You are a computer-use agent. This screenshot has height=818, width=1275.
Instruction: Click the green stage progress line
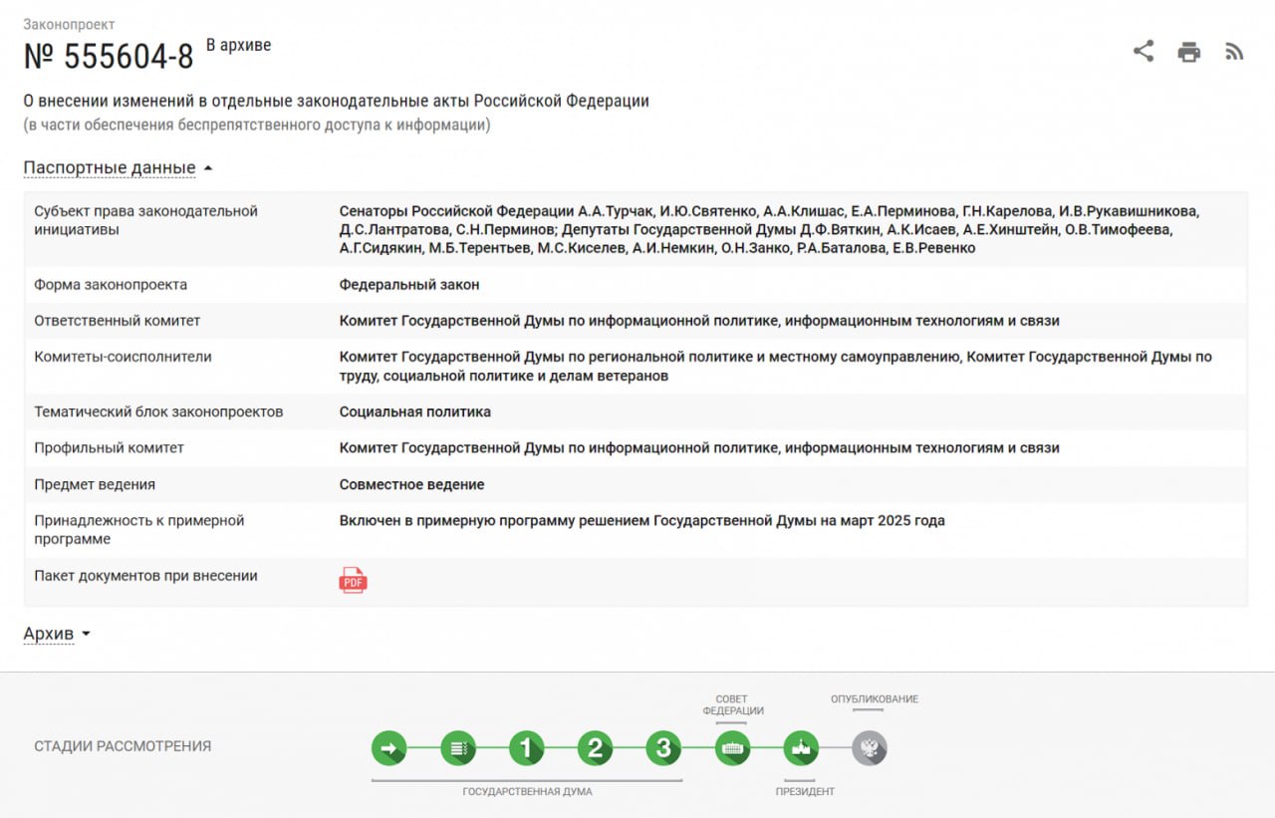[x=628, y=747]
